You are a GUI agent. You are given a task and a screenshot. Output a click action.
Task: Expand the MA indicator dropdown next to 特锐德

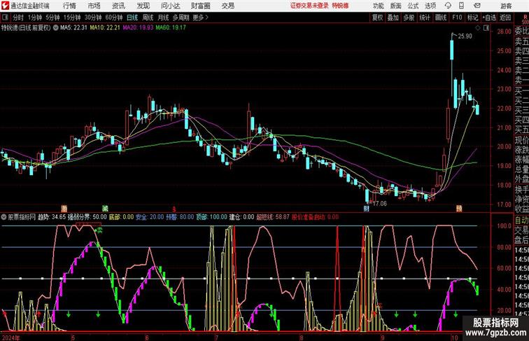[x=56, y=28]
